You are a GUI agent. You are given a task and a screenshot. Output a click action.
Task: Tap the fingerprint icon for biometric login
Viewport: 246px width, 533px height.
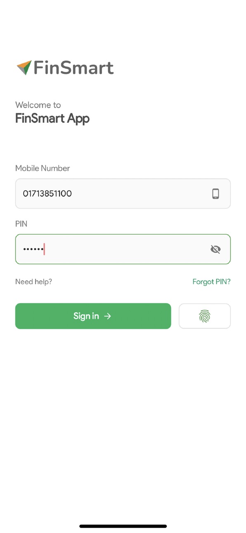tap(205, 316)
